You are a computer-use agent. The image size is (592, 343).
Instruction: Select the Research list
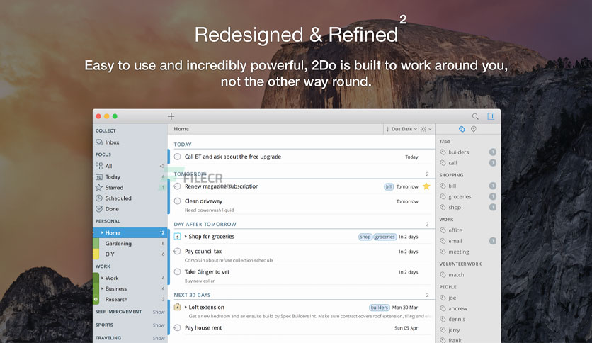tap(130, 299)
